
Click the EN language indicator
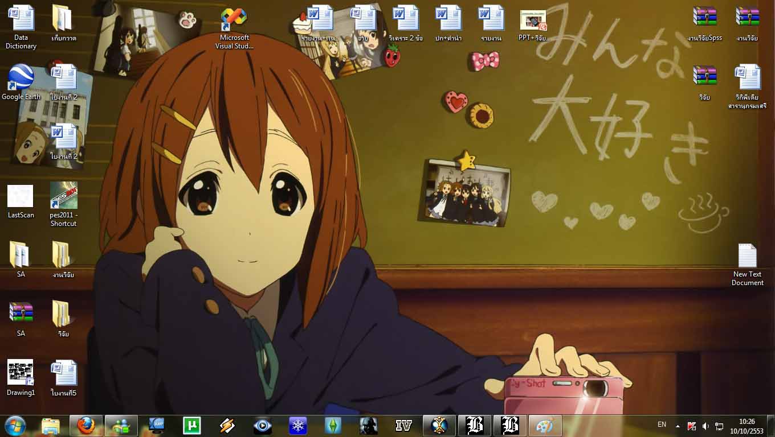(662, 424)
